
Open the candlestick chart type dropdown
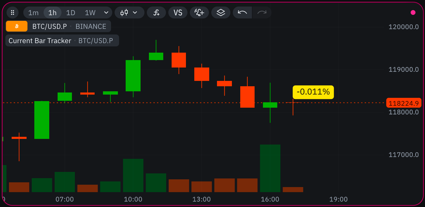tap(129, 12)
